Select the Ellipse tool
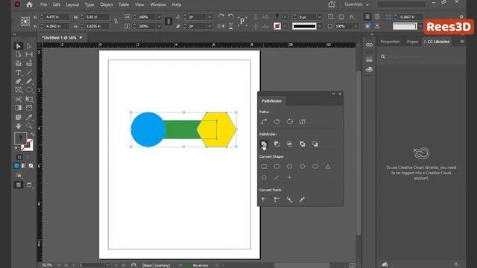 tap(29, 90)
